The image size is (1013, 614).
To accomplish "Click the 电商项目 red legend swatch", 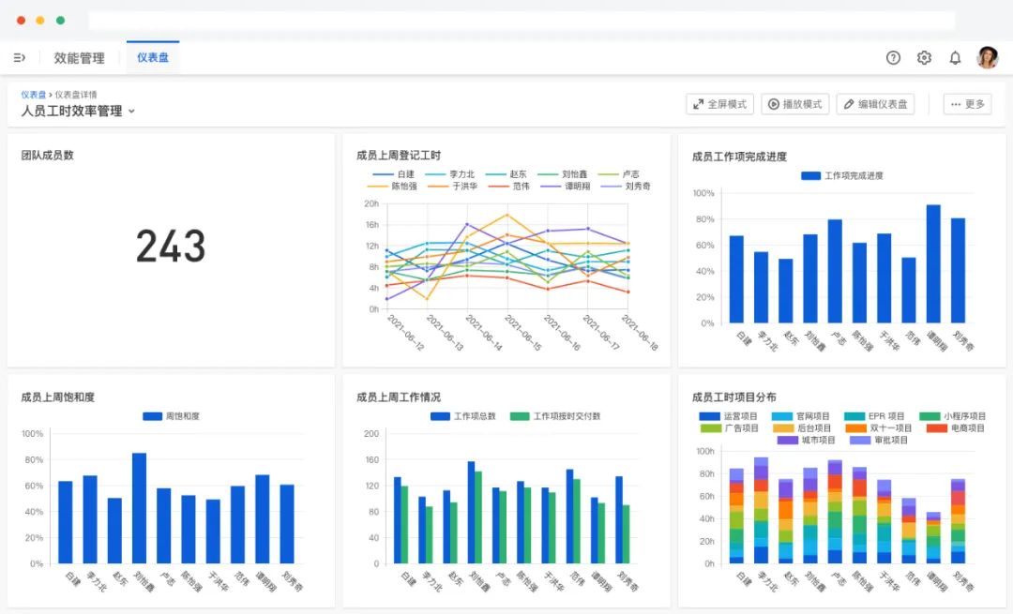I will pyautogui.click(x=937, y=428).
